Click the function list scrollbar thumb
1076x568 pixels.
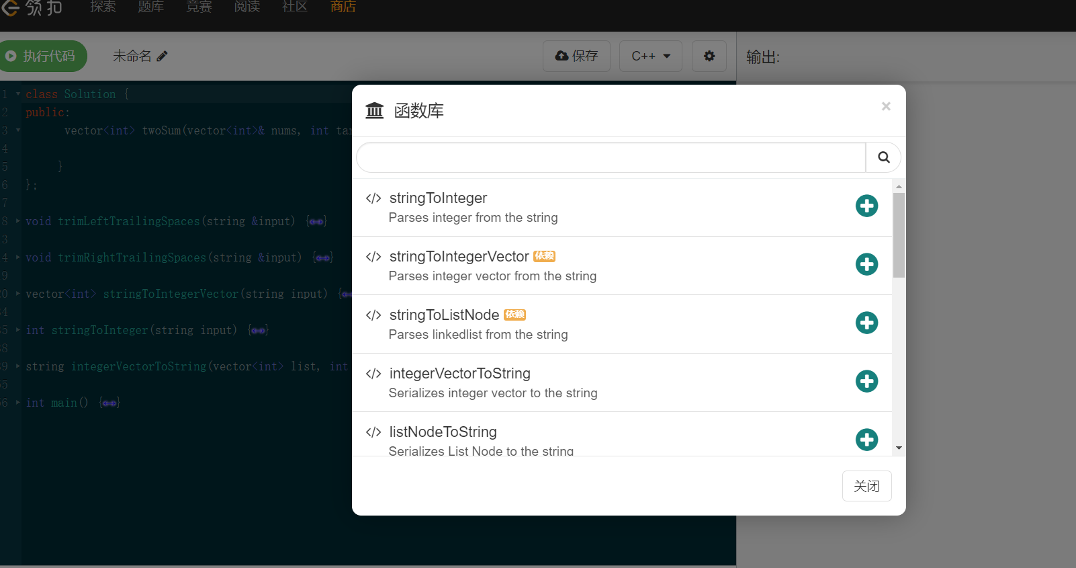[x=899, y=235]
